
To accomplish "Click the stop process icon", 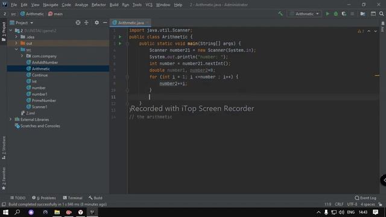I will [x=352, y=14].
